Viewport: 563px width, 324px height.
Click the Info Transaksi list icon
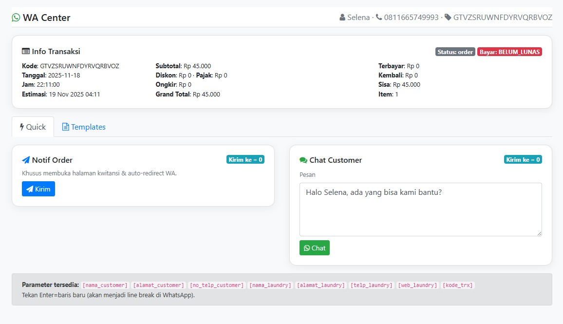point(26,51)
